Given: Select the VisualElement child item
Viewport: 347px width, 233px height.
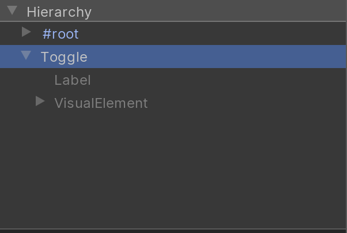Looking at the screenshot, I should pyautogui.click(x=101, y=103).
